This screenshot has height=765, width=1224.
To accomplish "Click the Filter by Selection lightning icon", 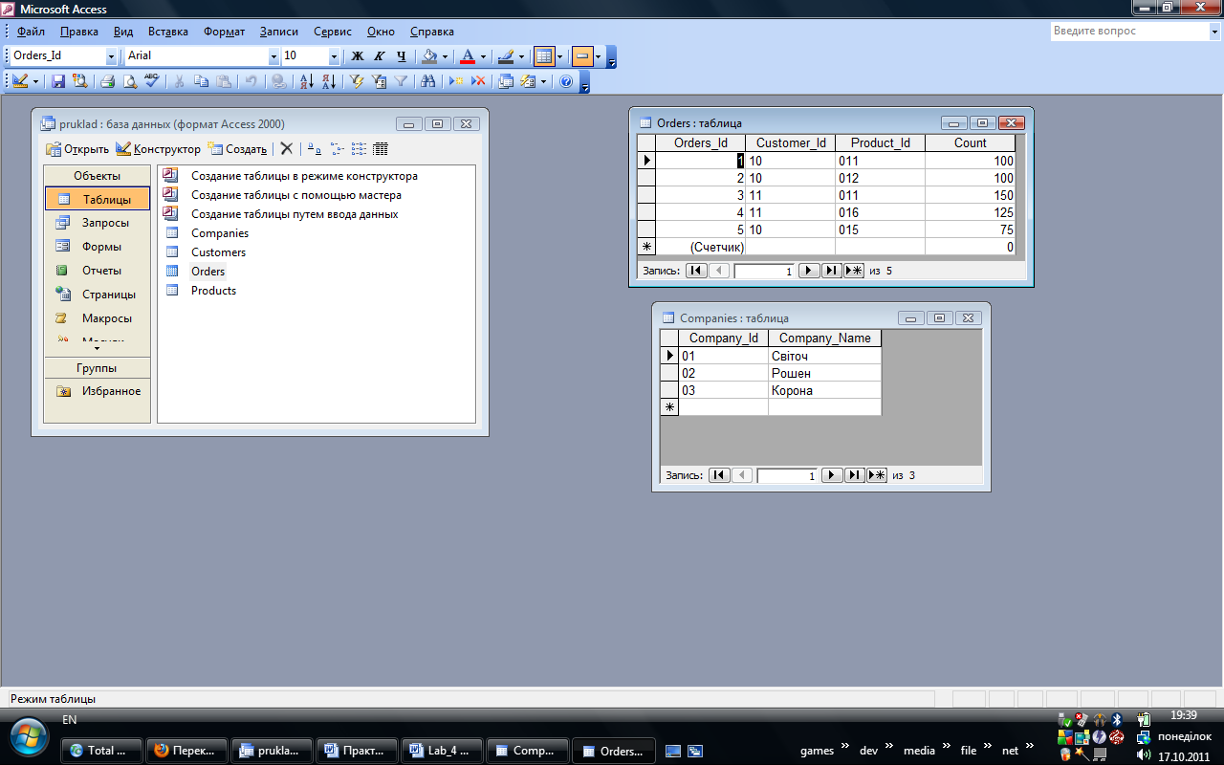I will click(357, 82).
